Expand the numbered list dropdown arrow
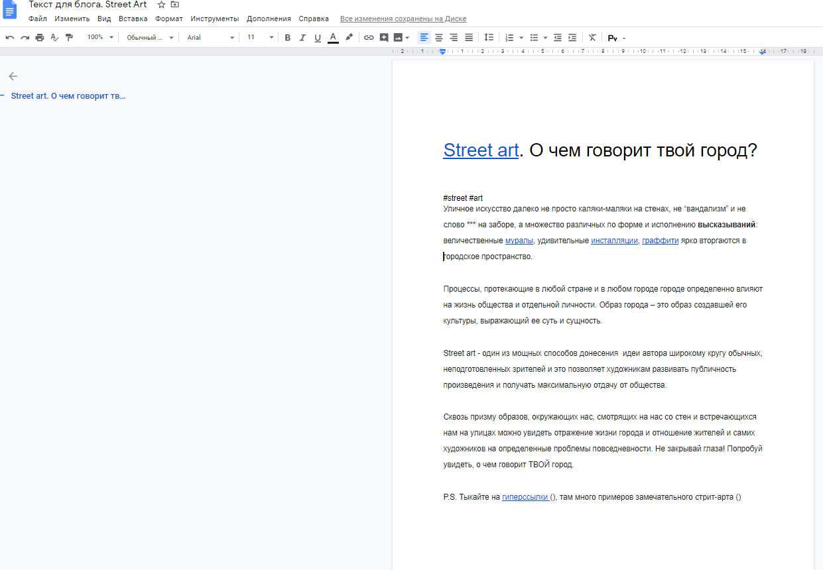The image size is (823, 570). tap(521, 38)
